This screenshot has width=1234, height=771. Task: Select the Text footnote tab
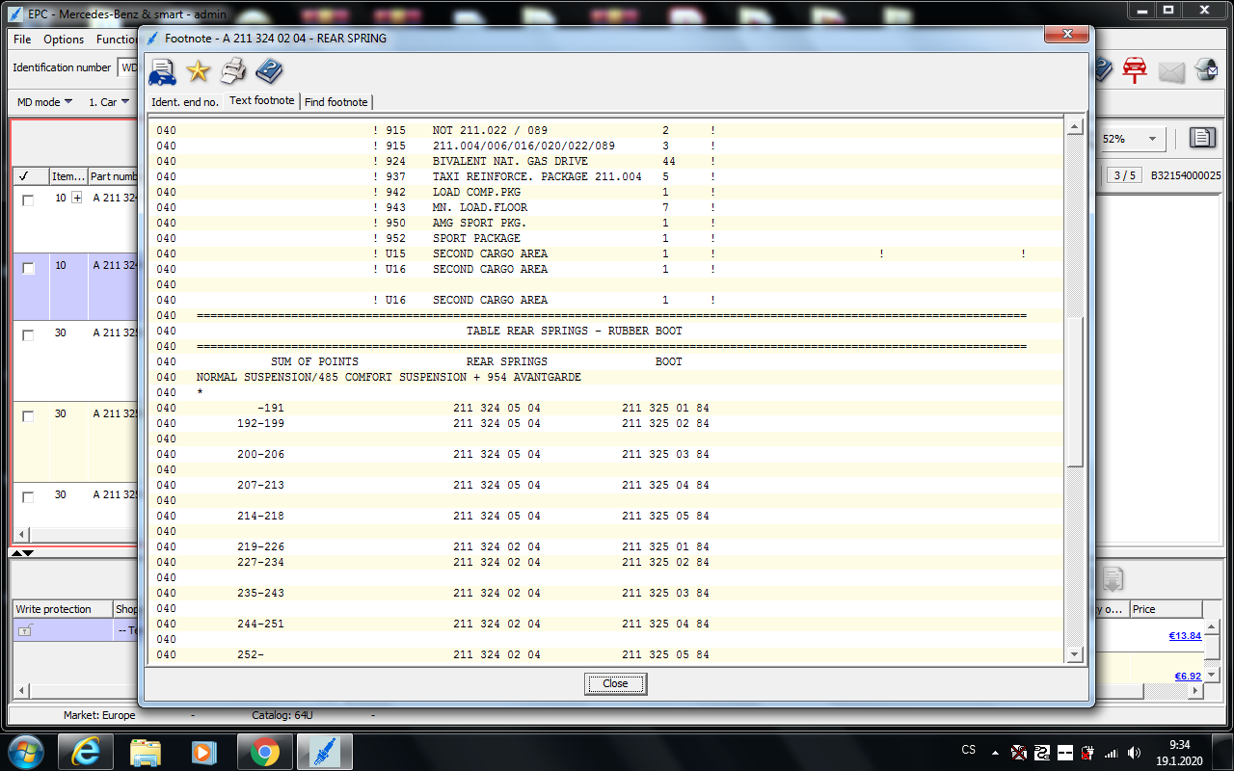[x=262, y=100]
